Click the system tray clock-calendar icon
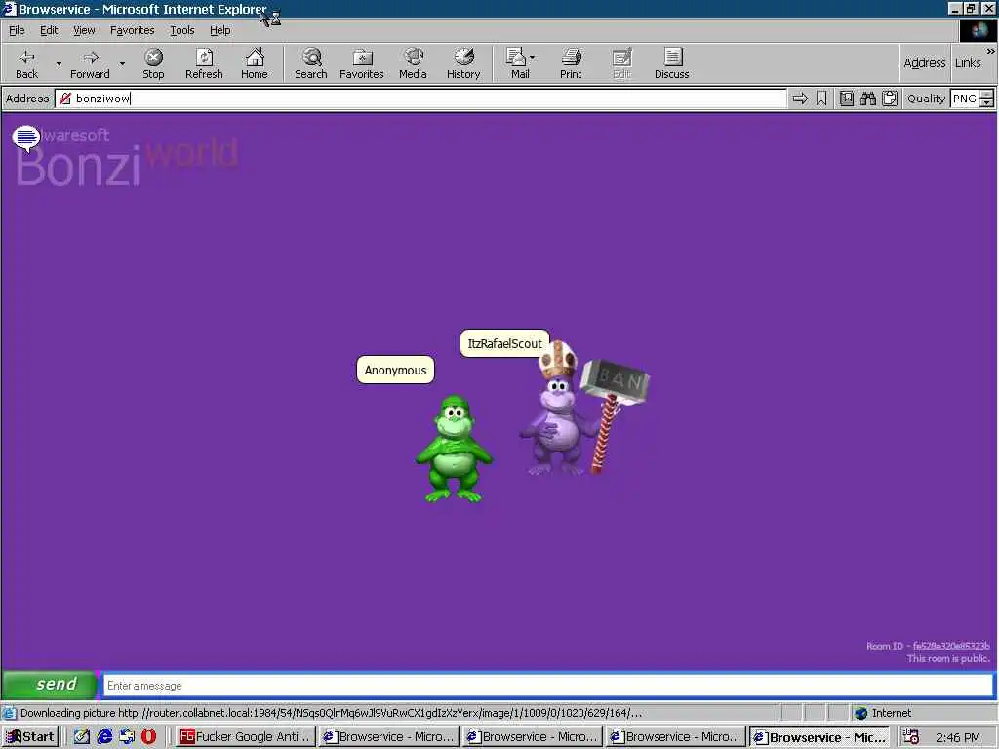 click(x=911, y=737)
